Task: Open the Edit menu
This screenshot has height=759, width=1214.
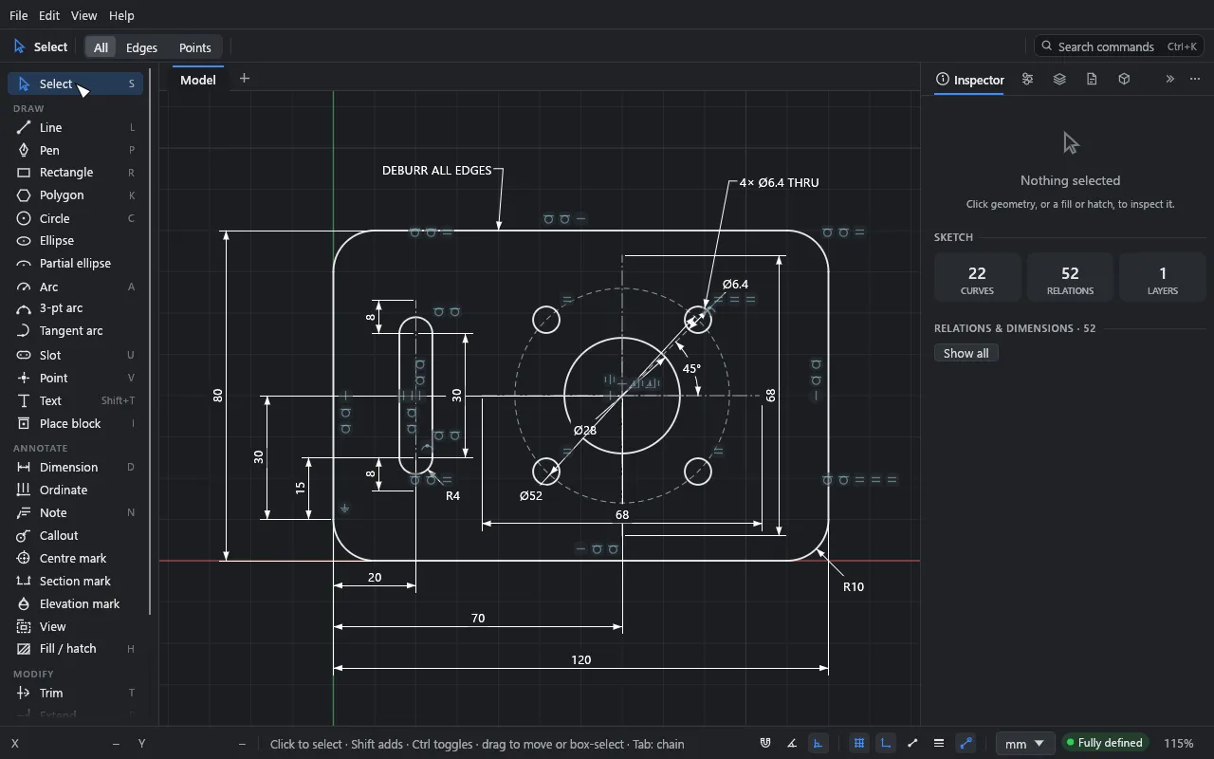Action: [49, 15]
